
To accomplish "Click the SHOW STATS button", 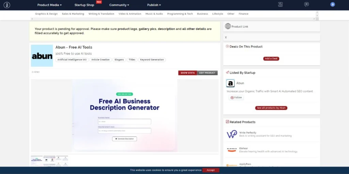I will 188,73.
